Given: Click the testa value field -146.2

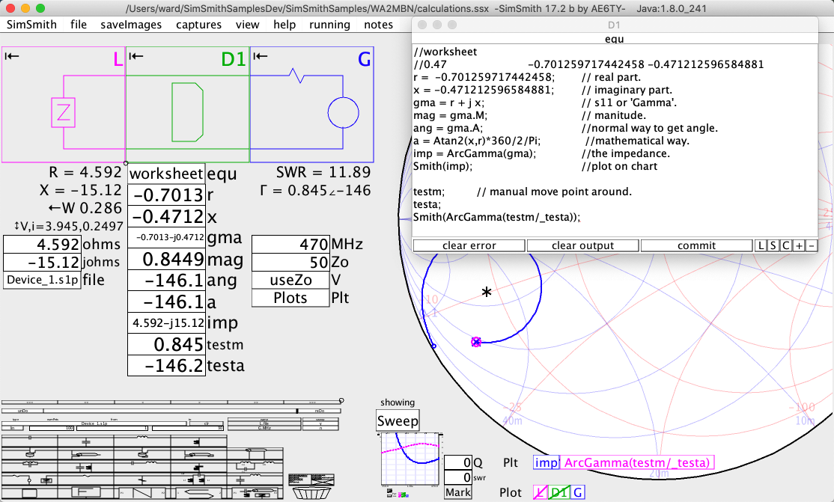Looking at the screenshot, I should 166,366.
